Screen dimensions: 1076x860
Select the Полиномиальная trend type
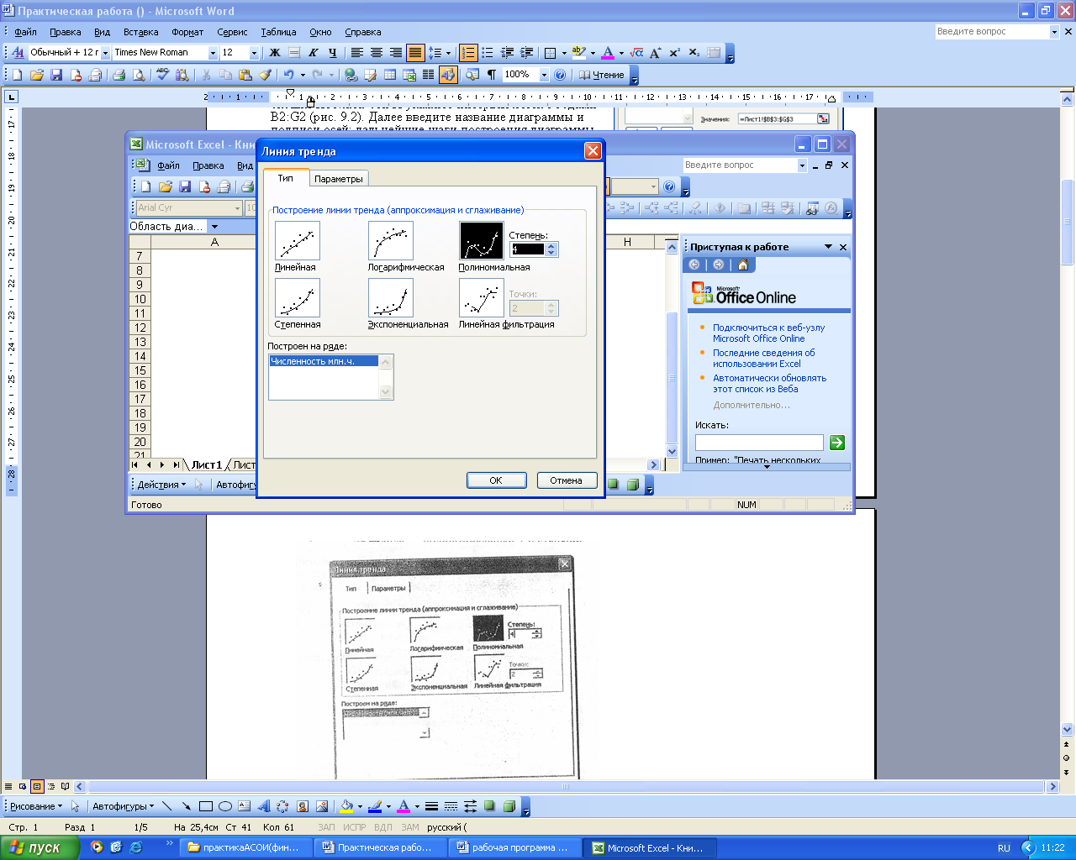pyautogui.click(x=482, y=241)
